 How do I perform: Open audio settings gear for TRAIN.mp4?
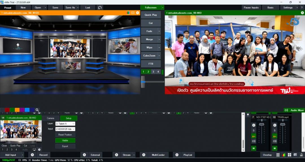(274, 125)
